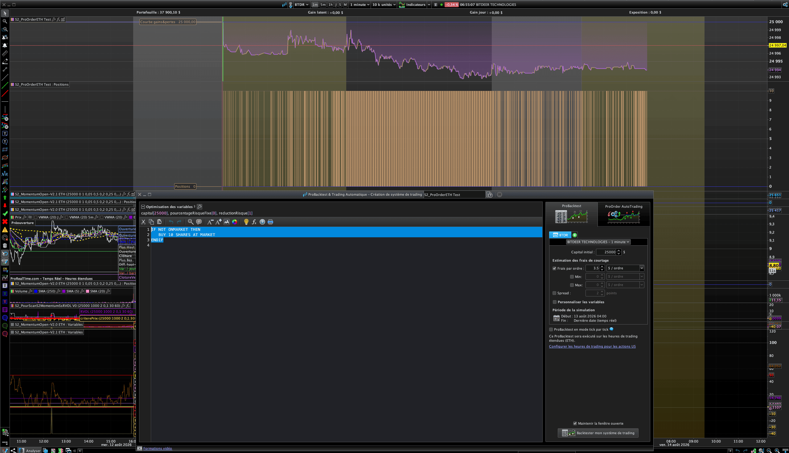789x453 pixels.
Task: Click Backtester mon système de trading
Action: (598, 433)
